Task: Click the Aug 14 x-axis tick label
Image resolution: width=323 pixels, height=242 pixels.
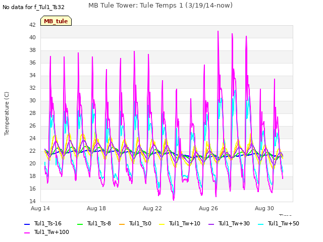Action: 40,208
